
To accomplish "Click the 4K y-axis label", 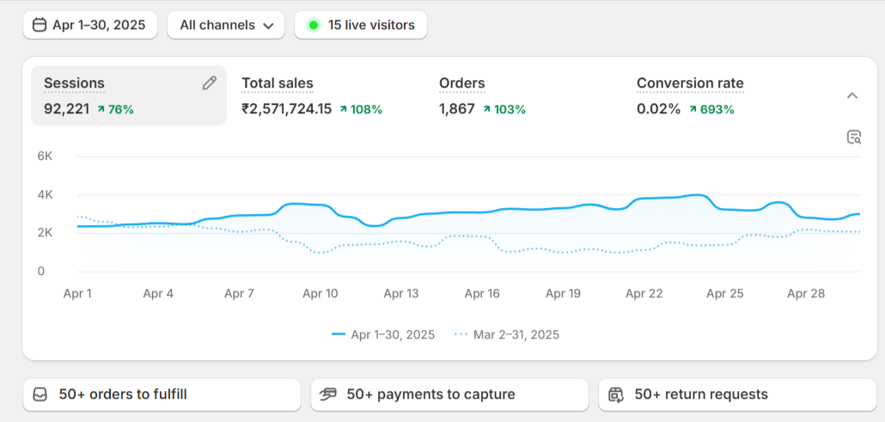I will pos(46,195).
